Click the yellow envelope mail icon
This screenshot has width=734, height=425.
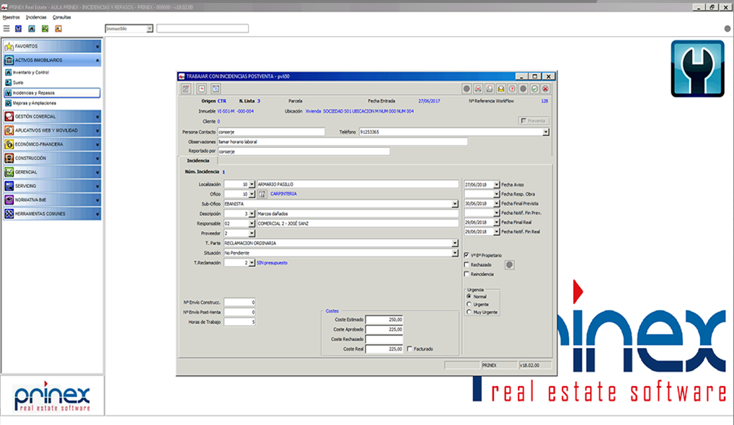501,89
